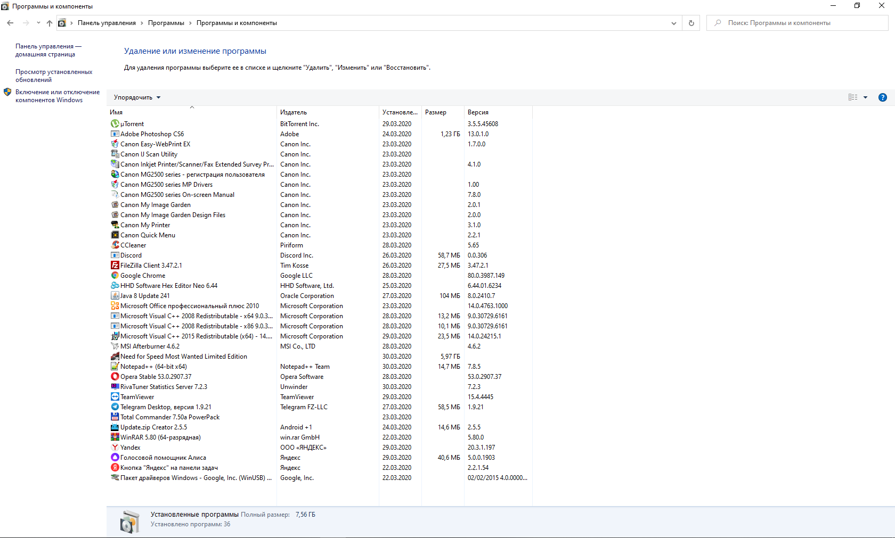Select Canon Inkjet Printer Extended Survey row
The image size is (895, 538).
(320, 164)
